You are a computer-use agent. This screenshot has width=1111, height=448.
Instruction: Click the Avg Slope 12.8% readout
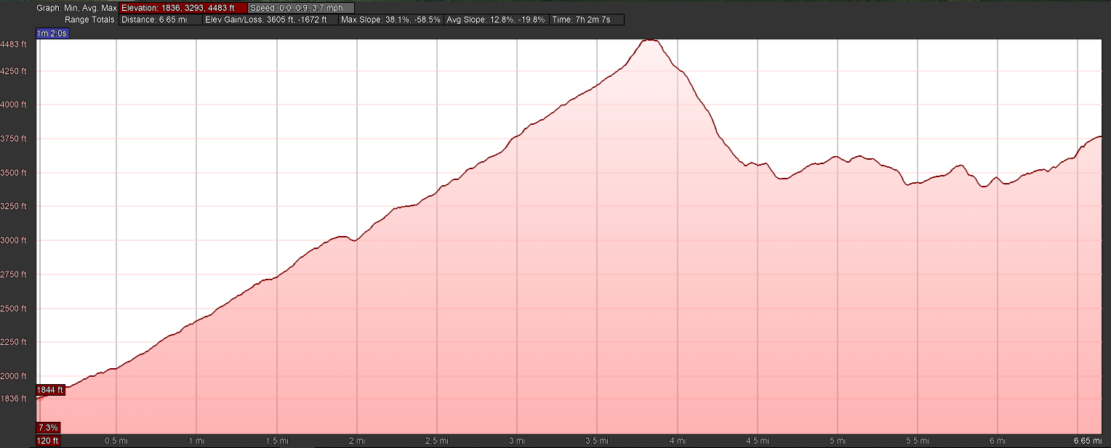(x=497, y=20)
